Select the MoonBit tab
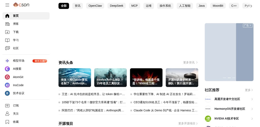Image resolution: width=260 pixels, height=127 pixels. pyautogui.click(x=218, y=6)
